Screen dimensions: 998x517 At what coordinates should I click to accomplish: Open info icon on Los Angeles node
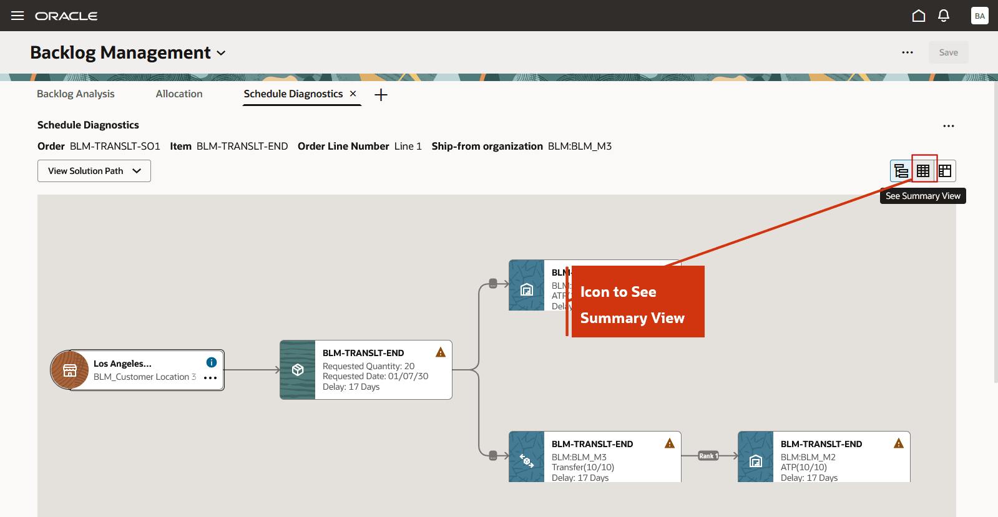(x=212, y=362)
